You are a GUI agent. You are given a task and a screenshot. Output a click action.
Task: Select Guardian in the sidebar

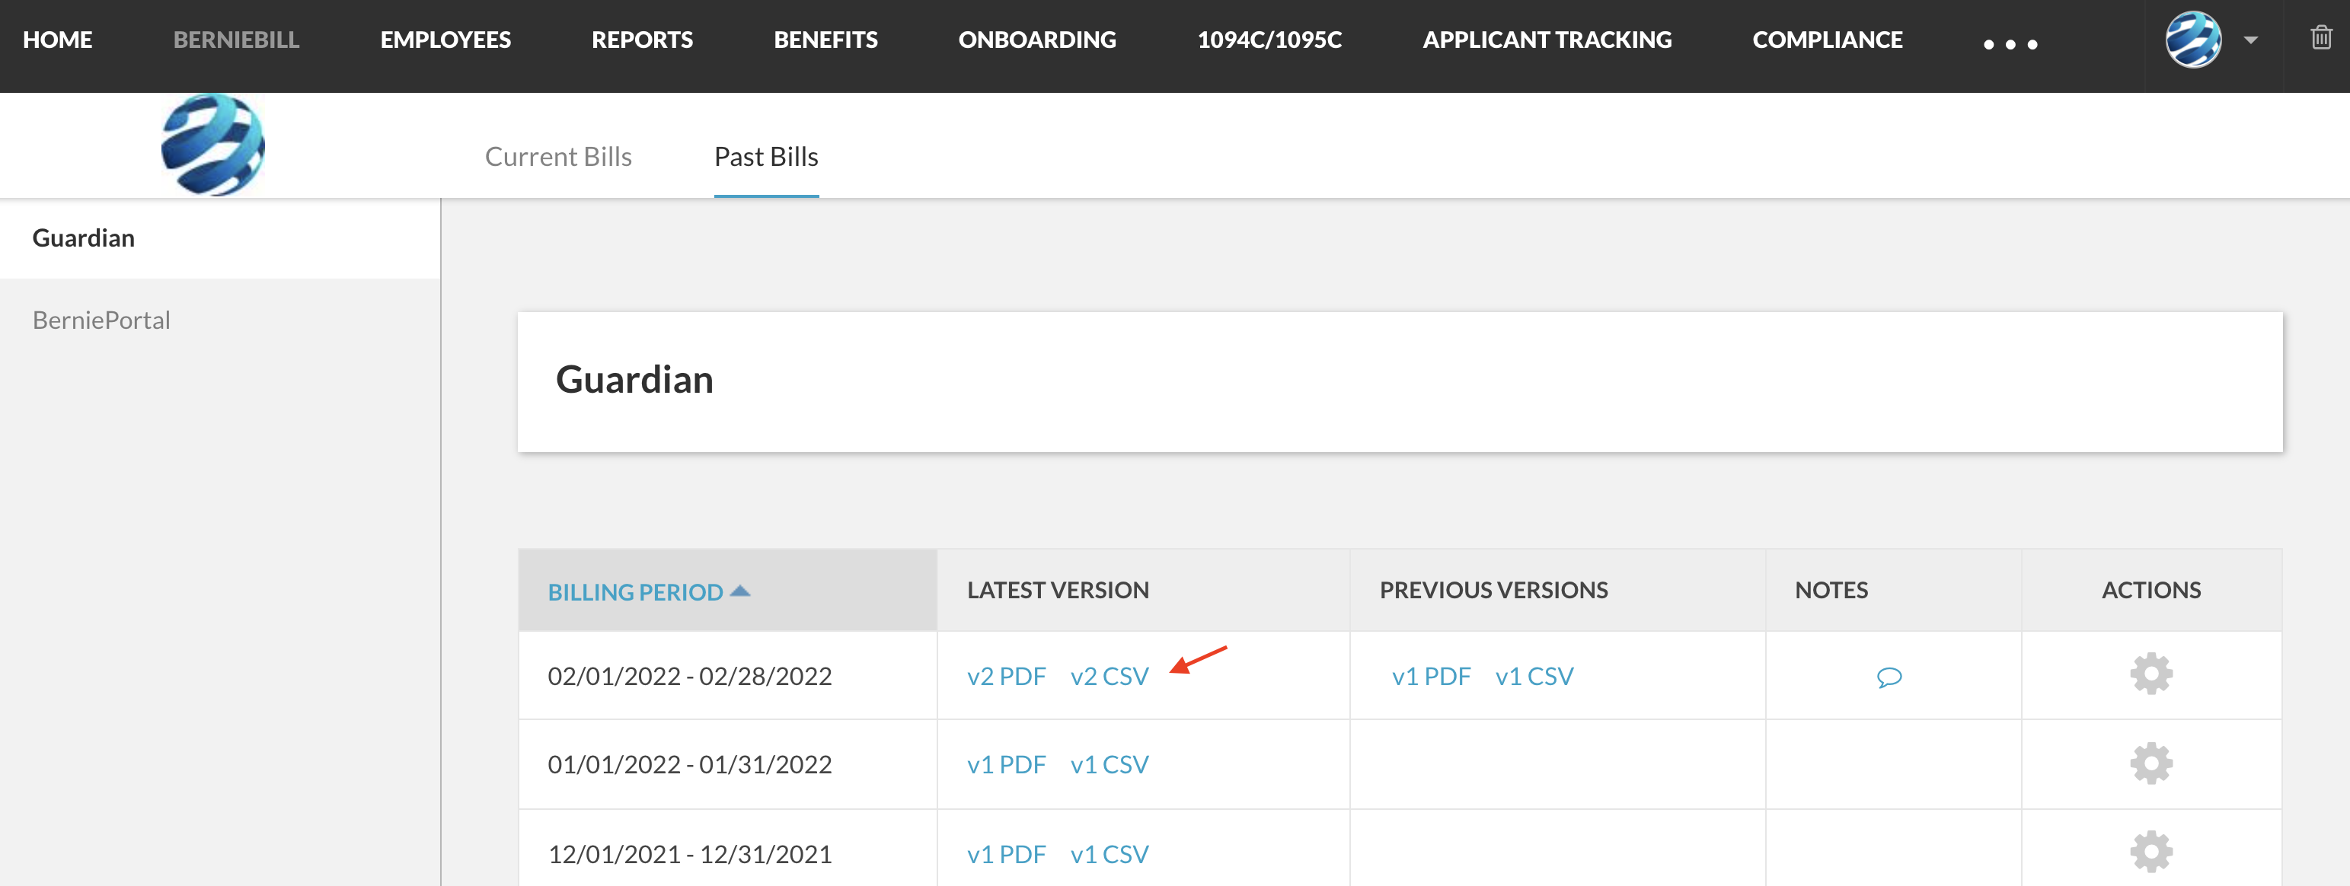[220, 238]
